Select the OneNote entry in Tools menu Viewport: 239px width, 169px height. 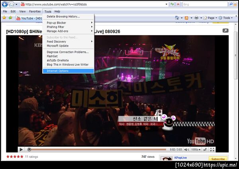(68, 61)
